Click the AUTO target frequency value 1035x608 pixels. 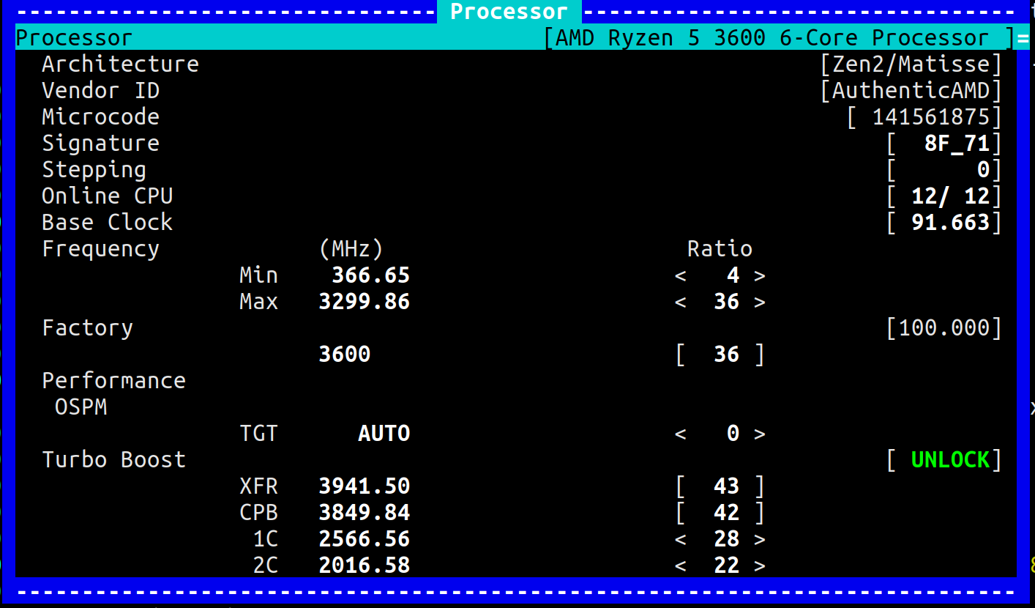coord(384,434)
